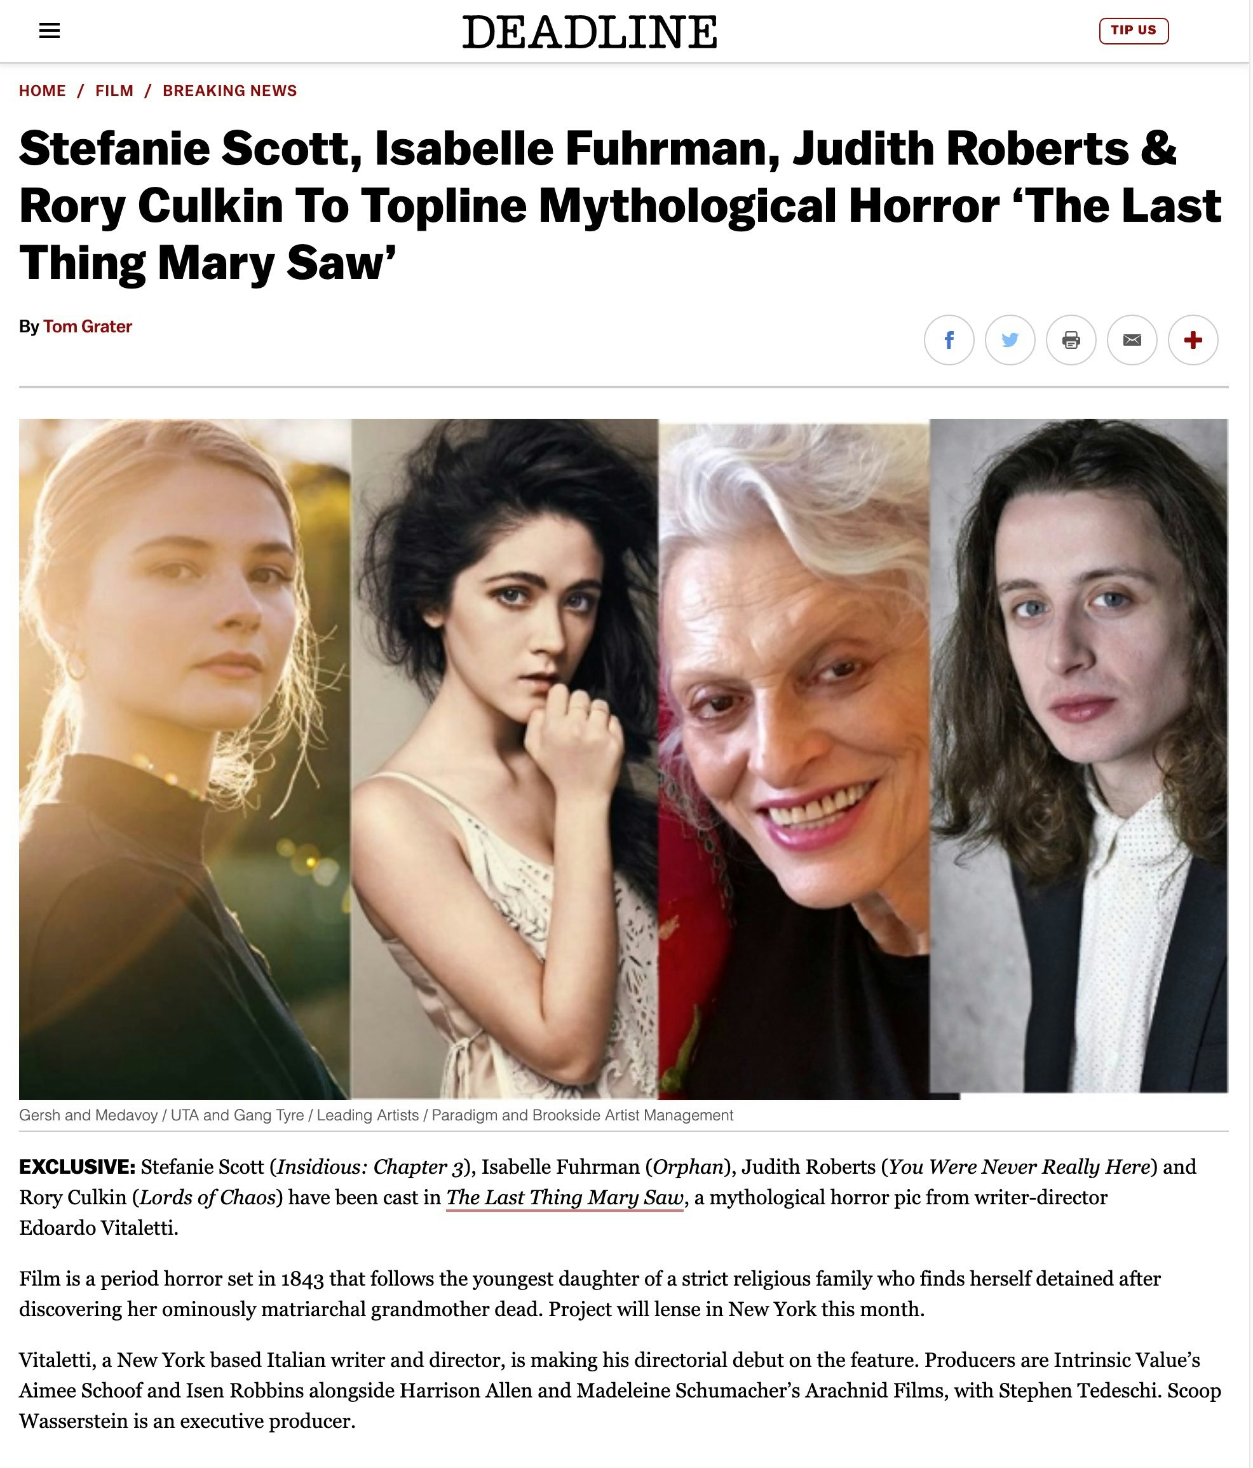Click the dark-haired actress photo panel
The width and height of the screenshot is (1253, 1468).
pyautogui.click(x=505, y=759)
